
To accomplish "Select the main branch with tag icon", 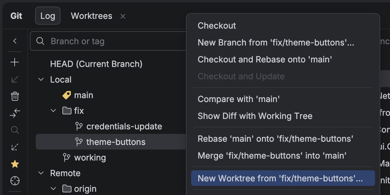I will 84,95.
